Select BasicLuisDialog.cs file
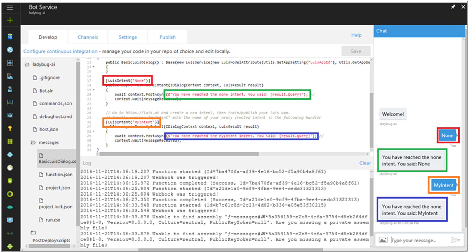 click(57, 158)
